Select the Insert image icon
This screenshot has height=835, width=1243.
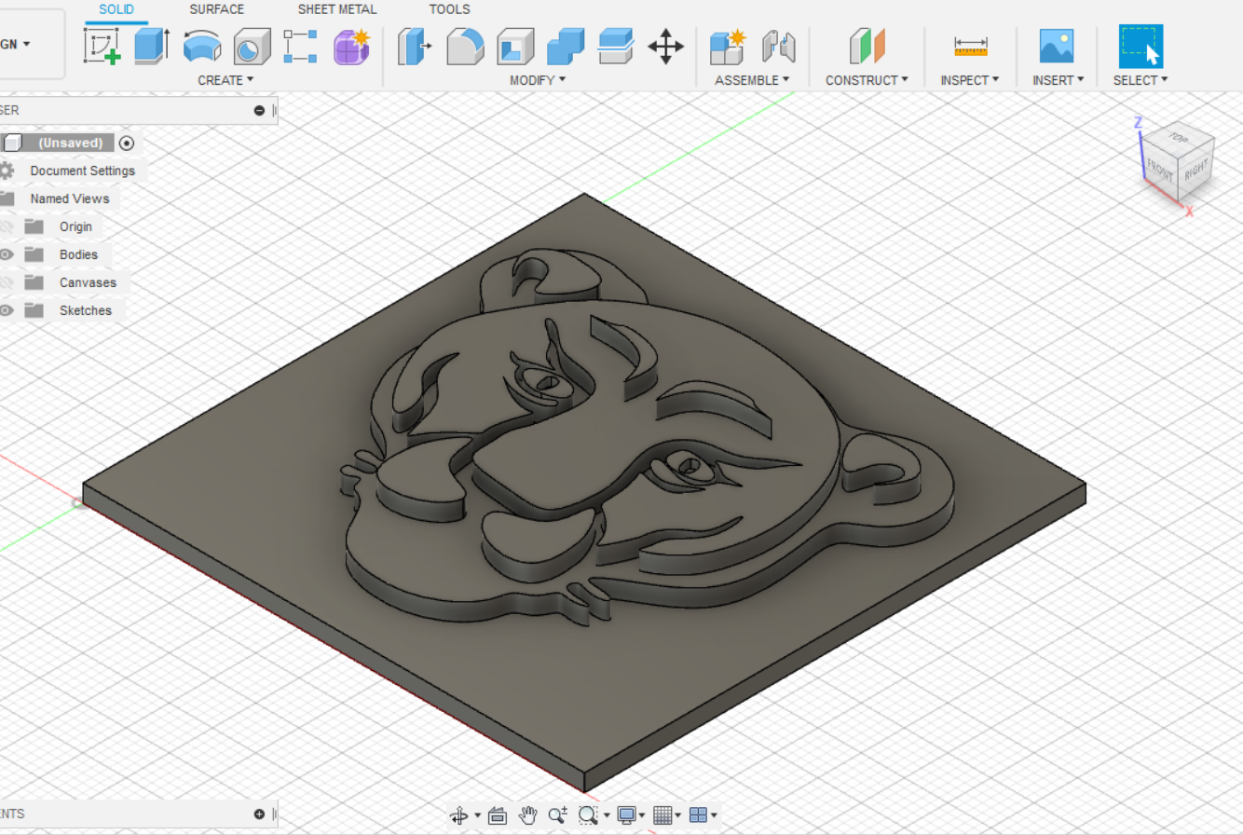click(1057, 46)
